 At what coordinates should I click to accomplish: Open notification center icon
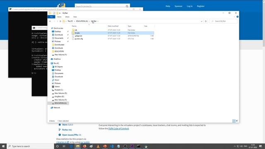click(260, 146)
